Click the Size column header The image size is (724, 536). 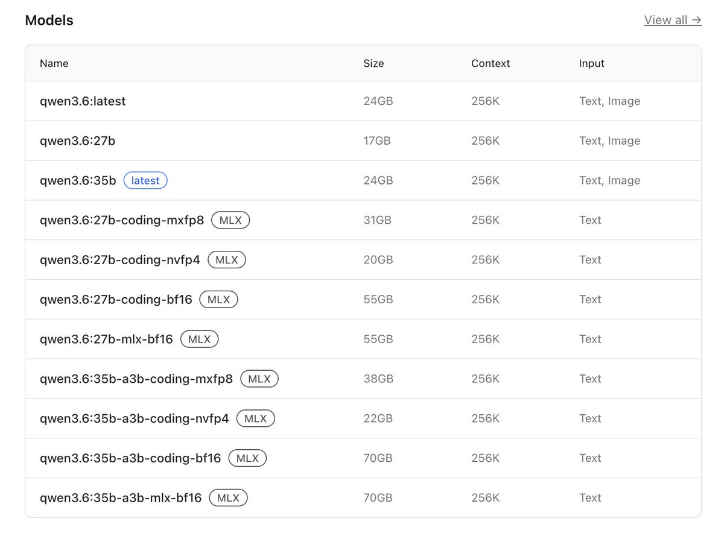[373, 63]
